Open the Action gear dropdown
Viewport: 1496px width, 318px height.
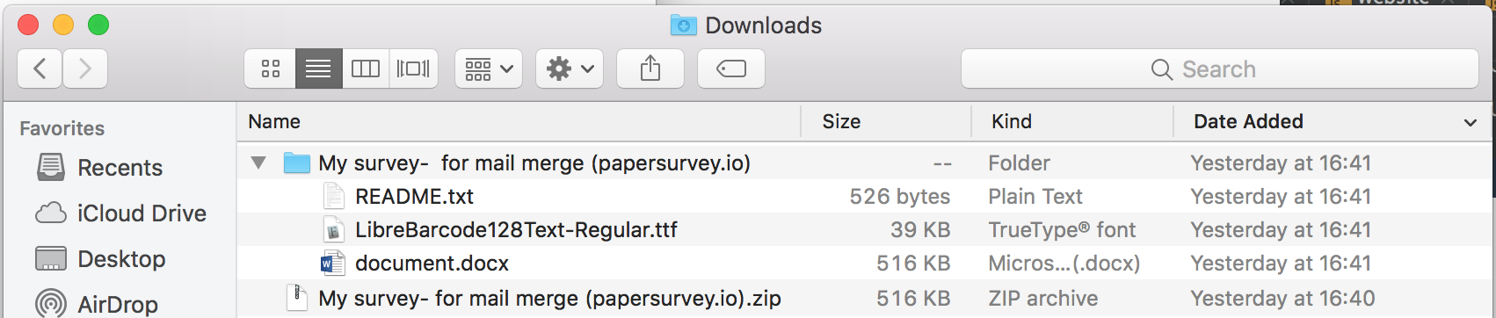[x=570, y=69]
